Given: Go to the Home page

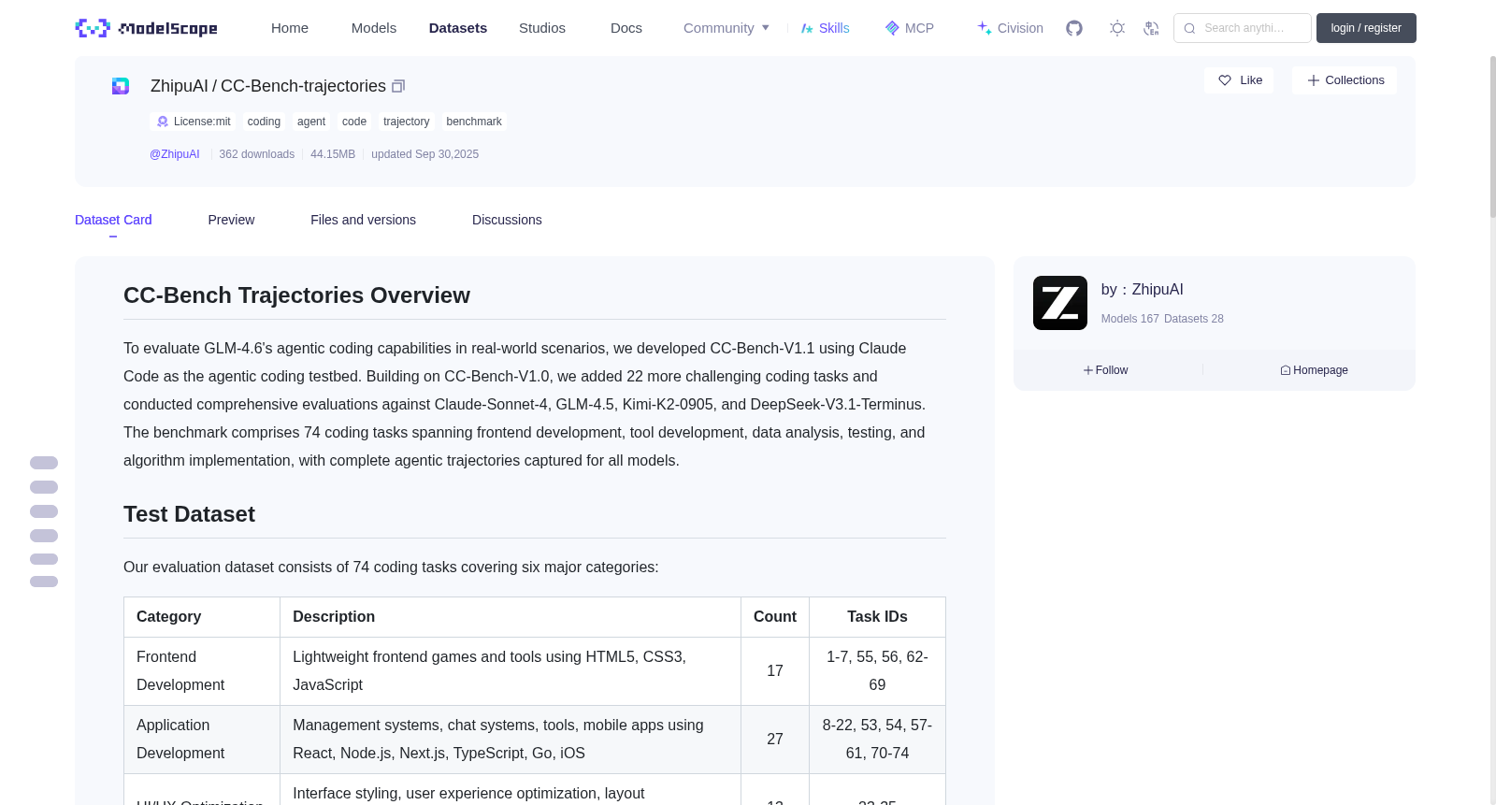Looking at the screenshot, I should pyautogui.click(x=290, y=28).
